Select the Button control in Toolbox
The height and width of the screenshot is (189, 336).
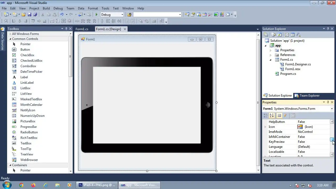coord(25,50)
